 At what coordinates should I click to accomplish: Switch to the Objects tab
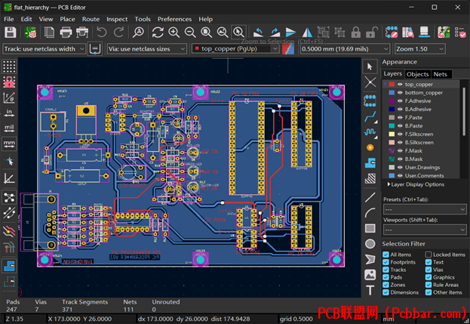pos(417,74)
